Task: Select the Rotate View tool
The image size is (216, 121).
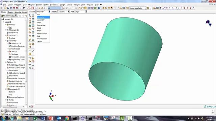Action: click(24, 8)
